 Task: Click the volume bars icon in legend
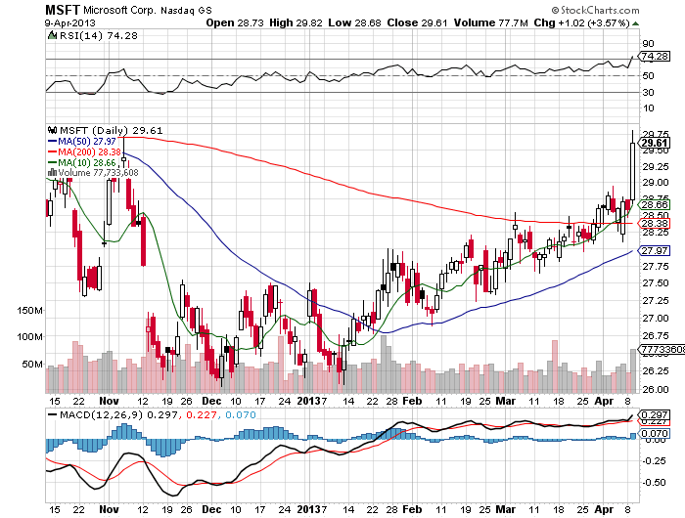(x=52, y=173)
